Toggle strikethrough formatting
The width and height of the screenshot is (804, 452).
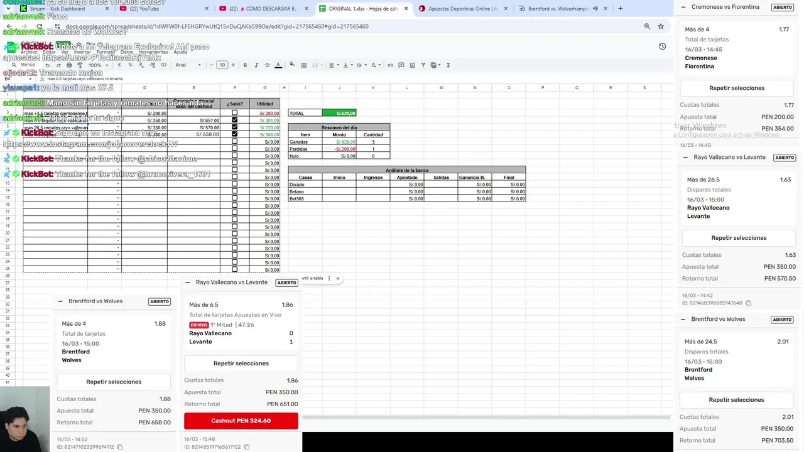pyautogui.click(x=268, y=65)
